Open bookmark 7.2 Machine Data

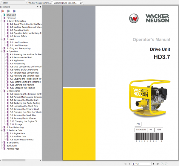click(x=18, y=137)
